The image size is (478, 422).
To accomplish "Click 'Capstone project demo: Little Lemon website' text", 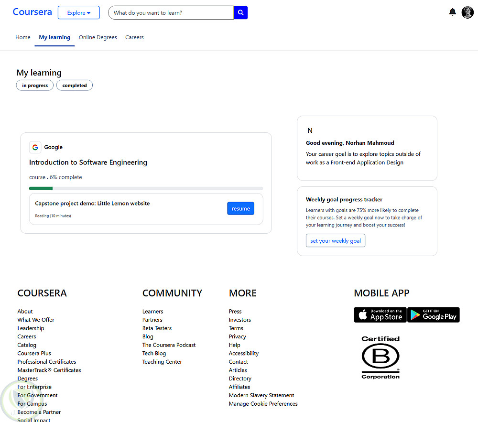I will click(92, 203).
